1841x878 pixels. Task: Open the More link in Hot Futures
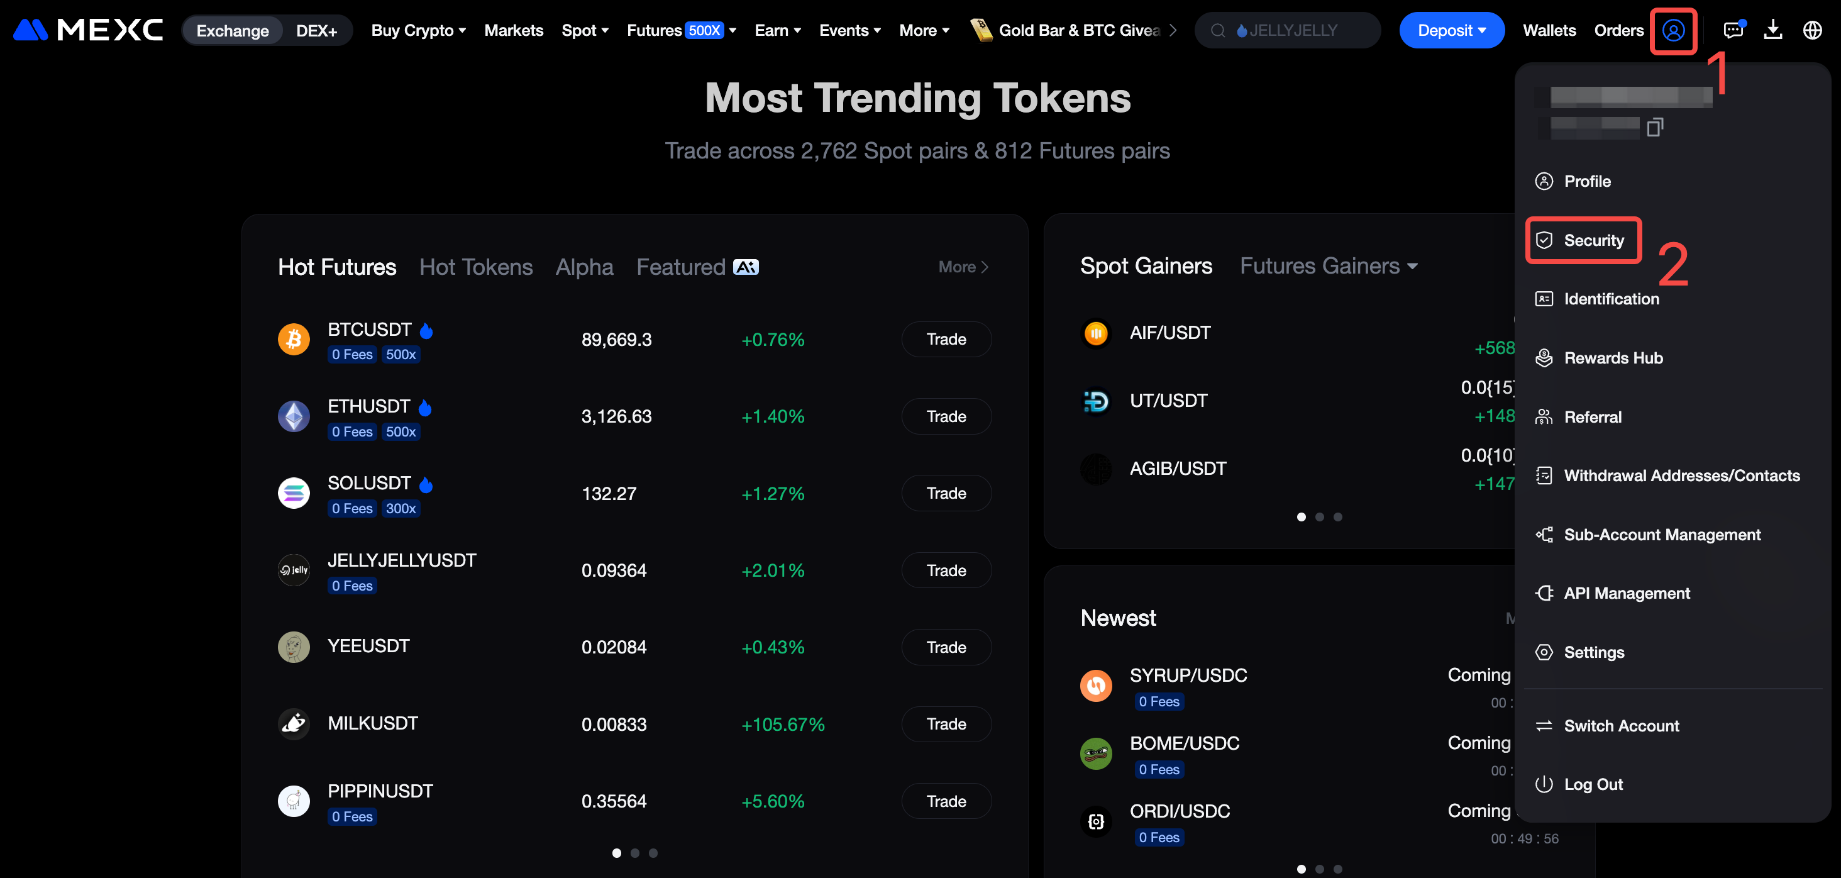point(963,267)
